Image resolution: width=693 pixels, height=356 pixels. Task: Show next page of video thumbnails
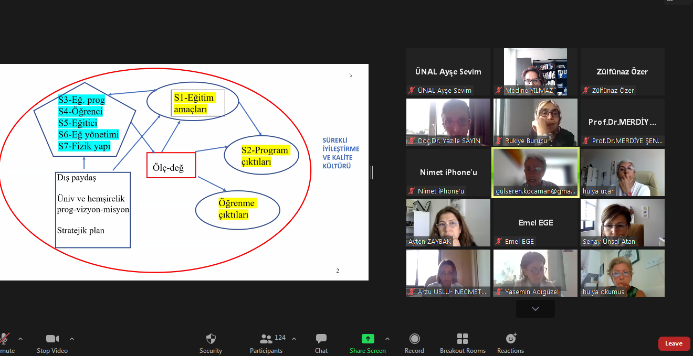535,309
